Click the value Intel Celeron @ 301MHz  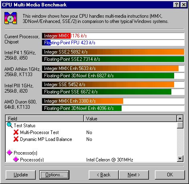click(x=110, y=160)
